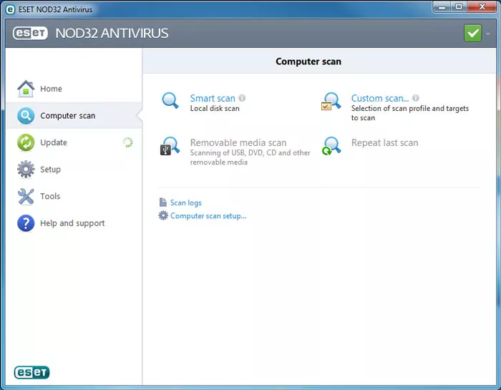Click the Home house icon in sidebar
Screen dimensions: 501x390
coord(26,89)
